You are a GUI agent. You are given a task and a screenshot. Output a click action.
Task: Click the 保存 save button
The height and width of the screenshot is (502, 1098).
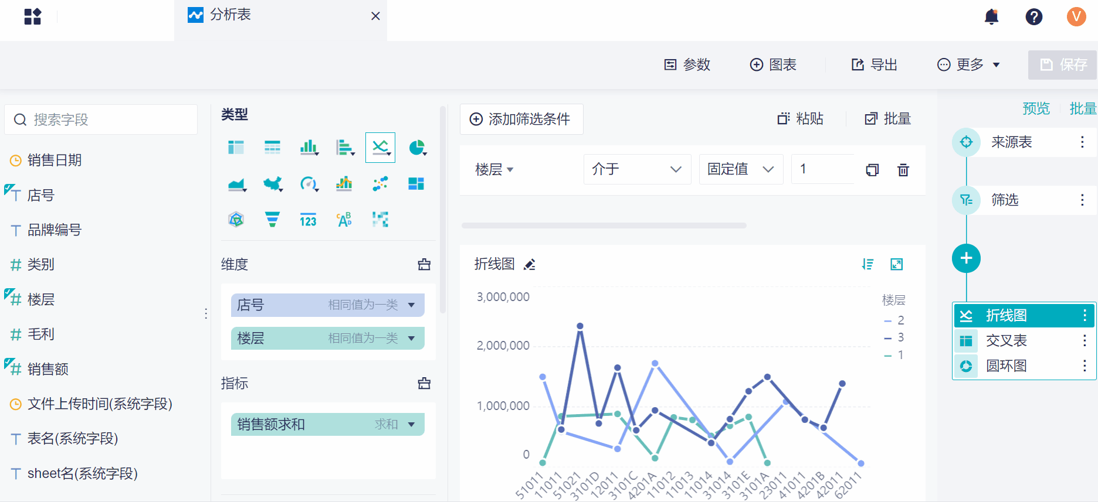[x=1063, y=65]
